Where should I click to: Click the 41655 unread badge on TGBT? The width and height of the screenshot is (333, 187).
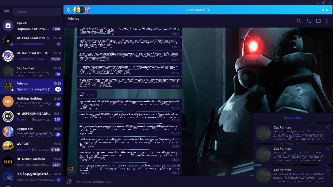tap(55, 150)
